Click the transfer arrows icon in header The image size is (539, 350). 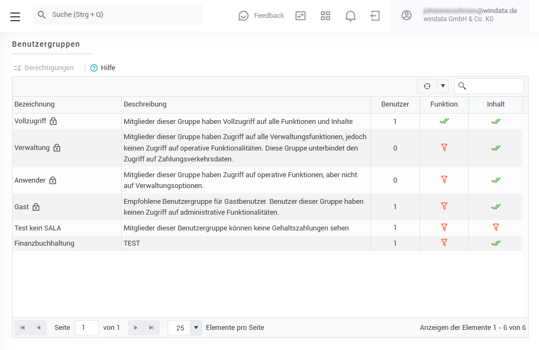tap(301, 16)
